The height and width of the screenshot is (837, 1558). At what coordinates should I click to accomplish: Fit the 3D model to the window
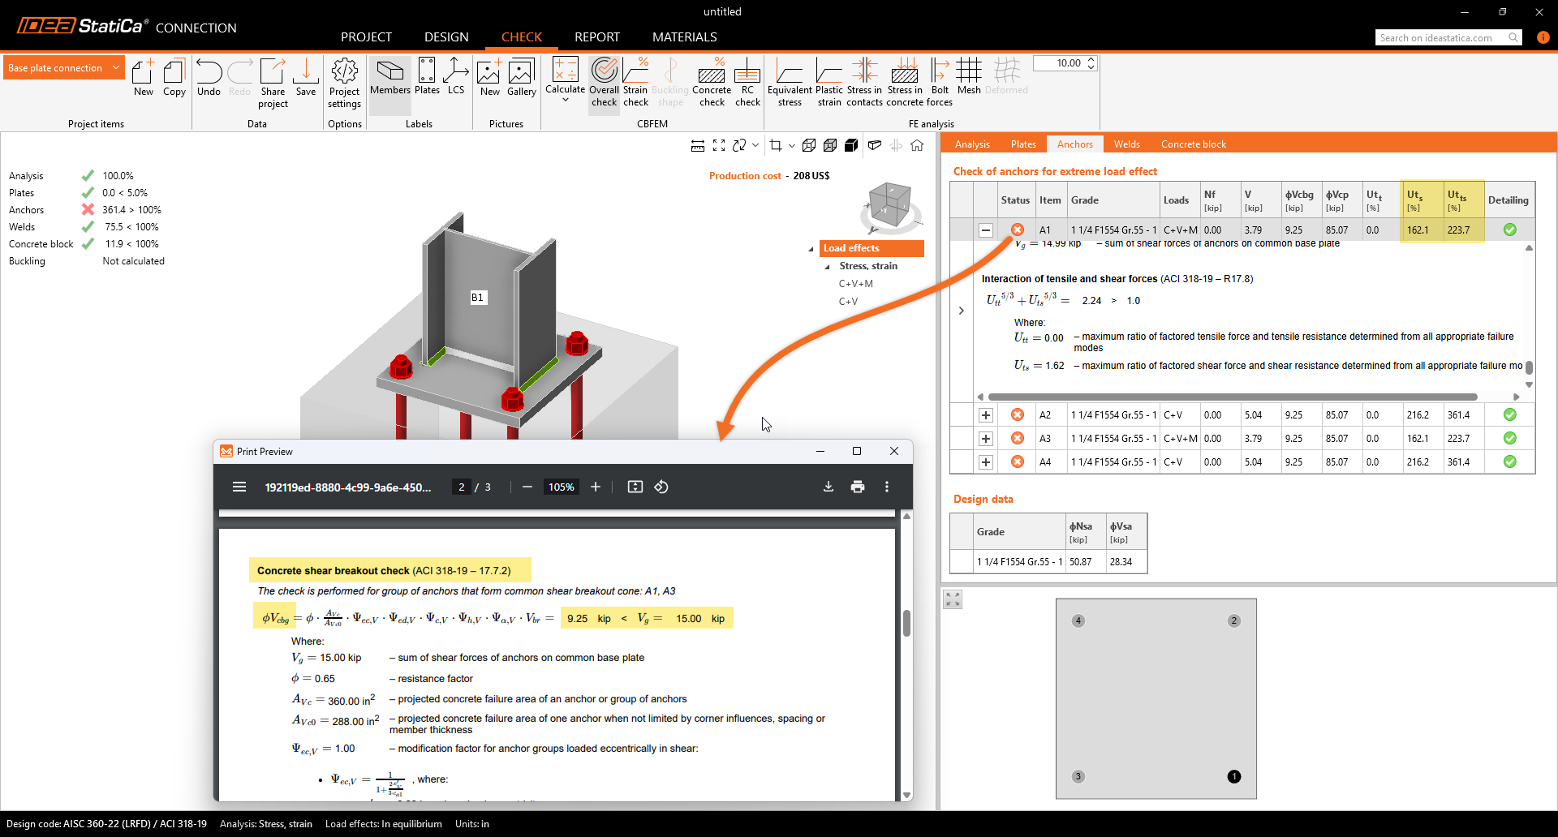click(719, 145)
